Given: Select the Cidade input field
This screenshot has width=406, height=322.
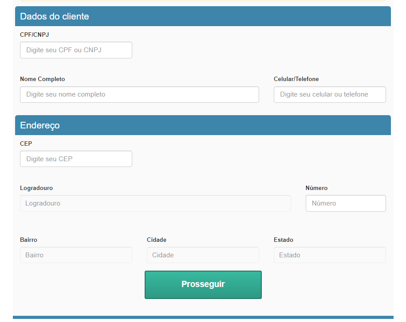Looking at the screenshot, I should click(x=203, y=255).
